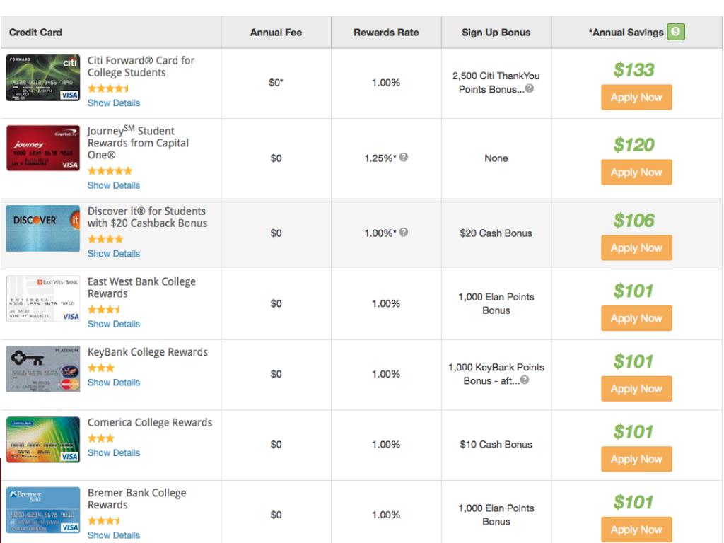Sort table by Annual Fee column header
Screen dimensions: 724x543
click(x=276, y=33)
